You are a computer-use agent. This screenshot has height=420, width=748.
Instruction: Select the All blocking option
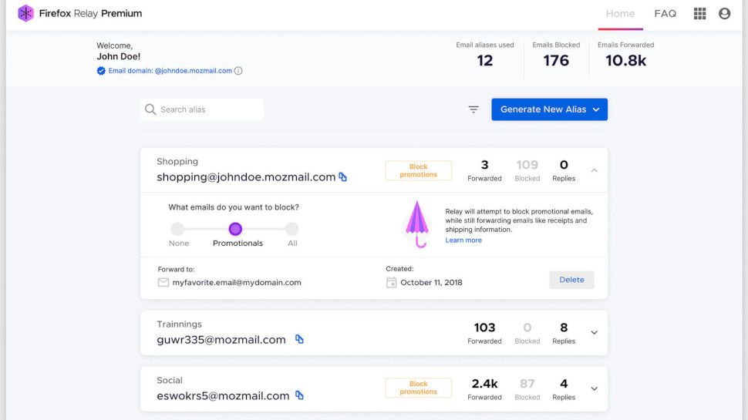[292, 229]
